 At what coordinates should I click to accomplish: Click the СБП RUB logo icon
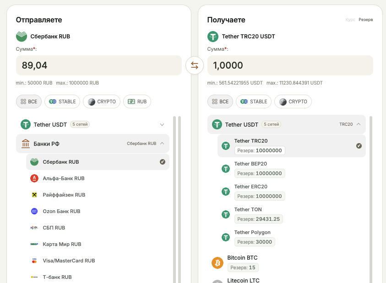tap(34, 228)
